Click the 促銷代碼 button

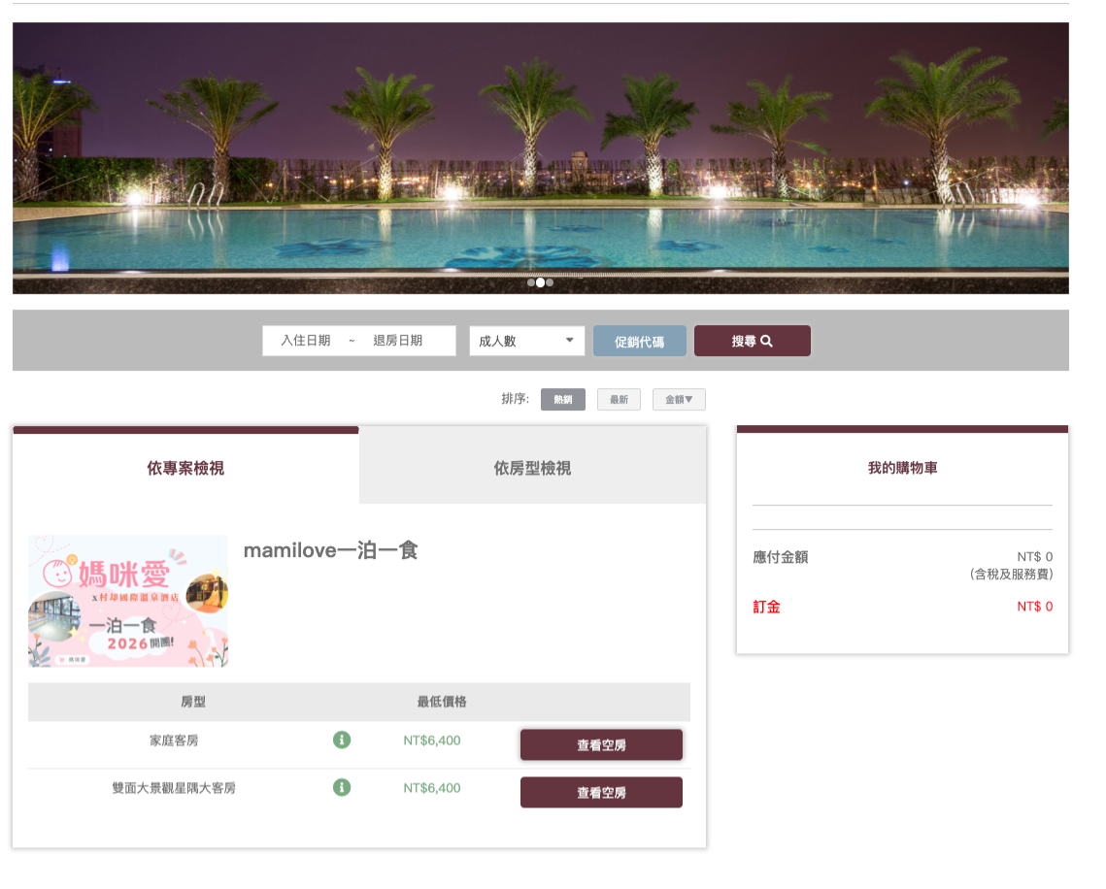(640, 342)
